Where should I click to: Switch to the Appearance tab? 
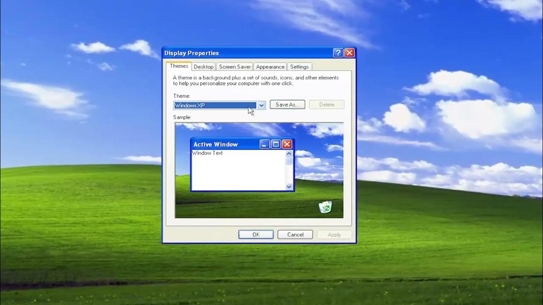tap(270, 67)
